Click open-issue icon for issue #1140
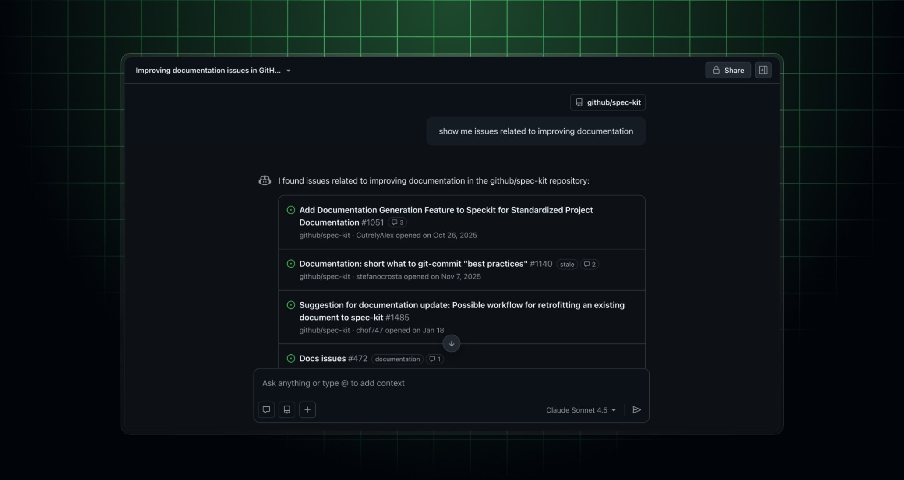The width and height of the screenshot is (904, 480). tap(291, 264)
